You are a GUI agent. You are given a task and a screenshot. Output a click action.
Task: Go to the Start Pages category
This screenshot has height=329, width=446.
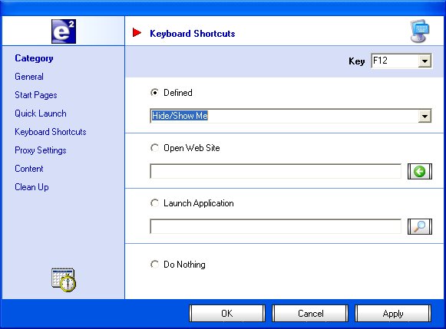36,95
